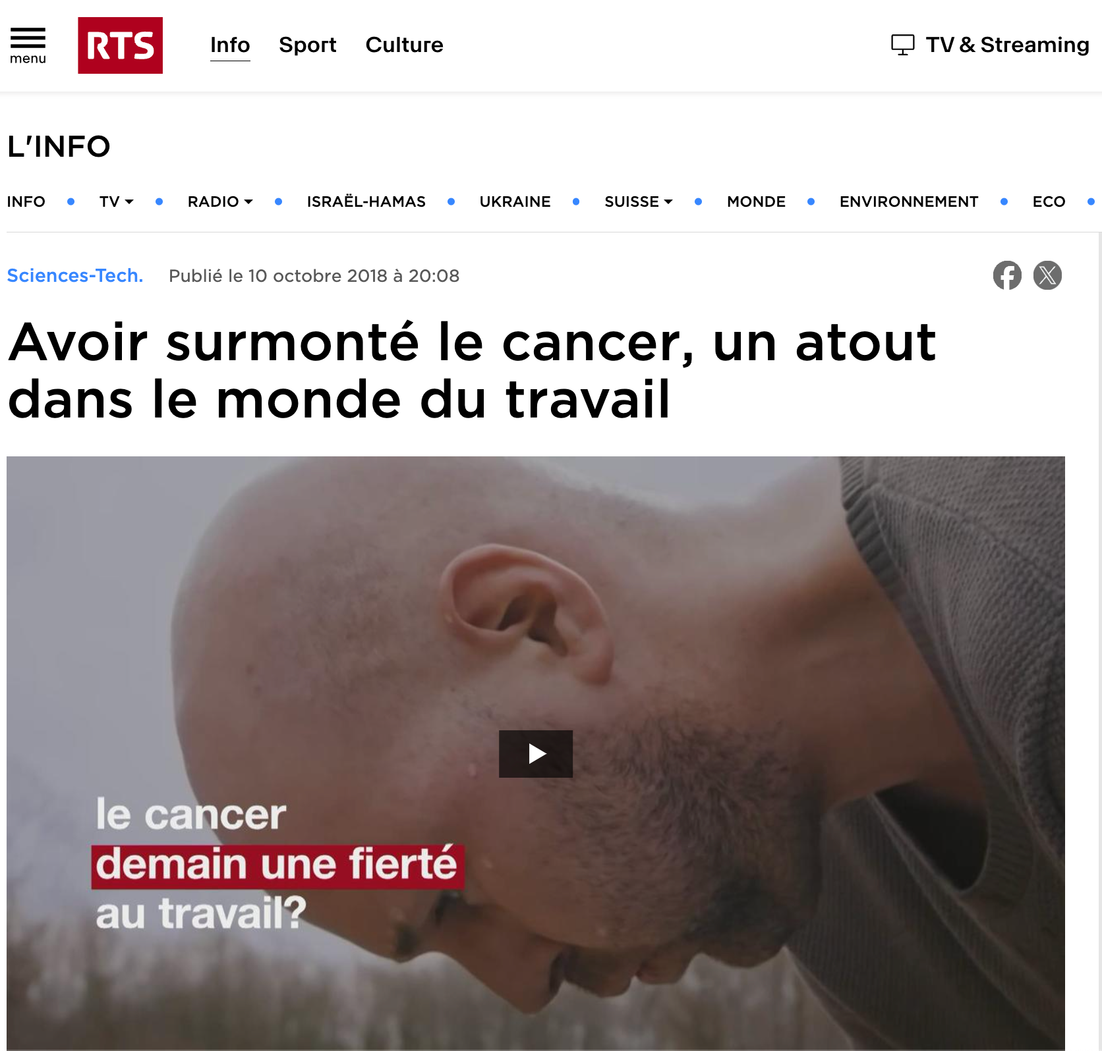Open the hamburger menu icon
Screen dimensions: 1102x1051
[x=28, y=45]
